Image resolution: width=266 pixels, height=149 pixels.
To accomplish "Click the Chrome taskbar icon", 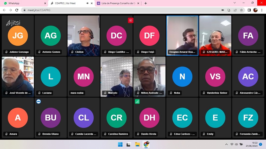I will (146, 144).
